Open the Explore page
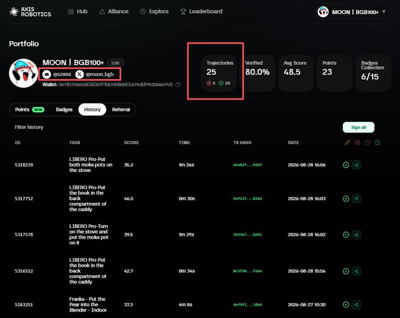400x318 pixels. (154, 12)
